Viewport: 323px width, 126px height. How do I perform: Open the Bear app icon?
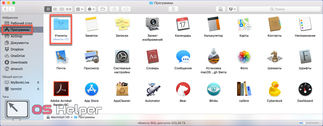(183, 90)
